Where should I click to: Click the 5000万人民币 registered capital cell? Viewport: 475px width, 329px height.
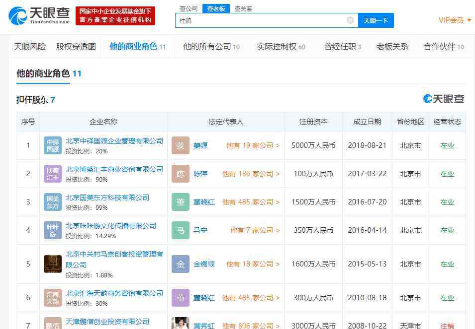pos(313,145)
